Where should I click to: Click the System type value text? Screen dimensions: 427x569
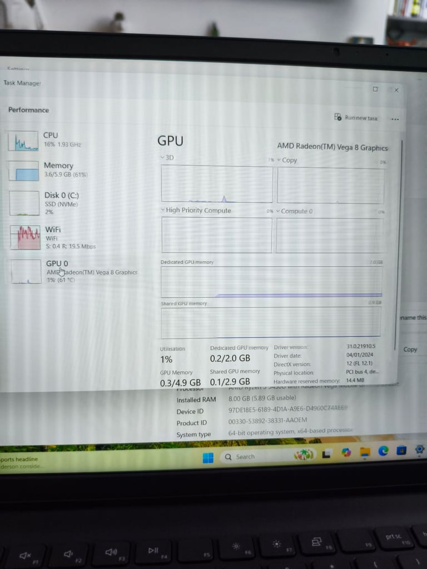pos(290,431)
